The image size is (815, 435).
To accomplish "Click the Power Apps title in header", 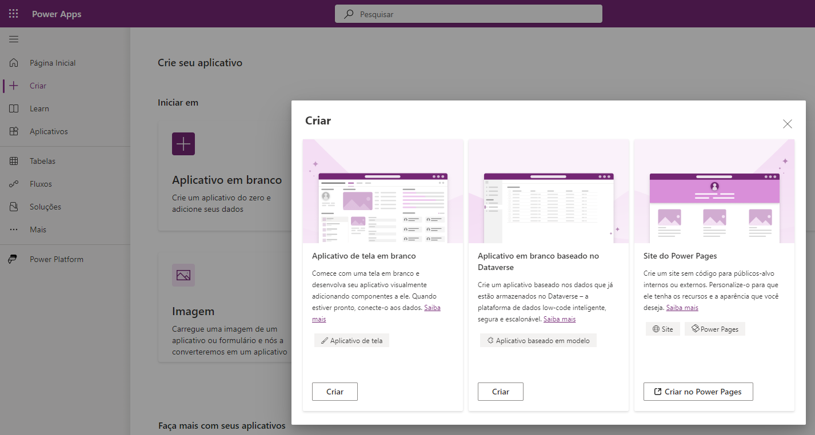I will (57, 14).
